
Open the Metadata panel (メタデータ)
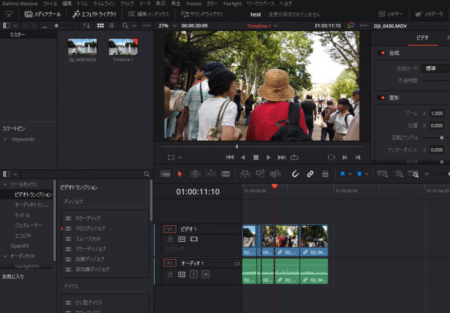tap(429, 14)
